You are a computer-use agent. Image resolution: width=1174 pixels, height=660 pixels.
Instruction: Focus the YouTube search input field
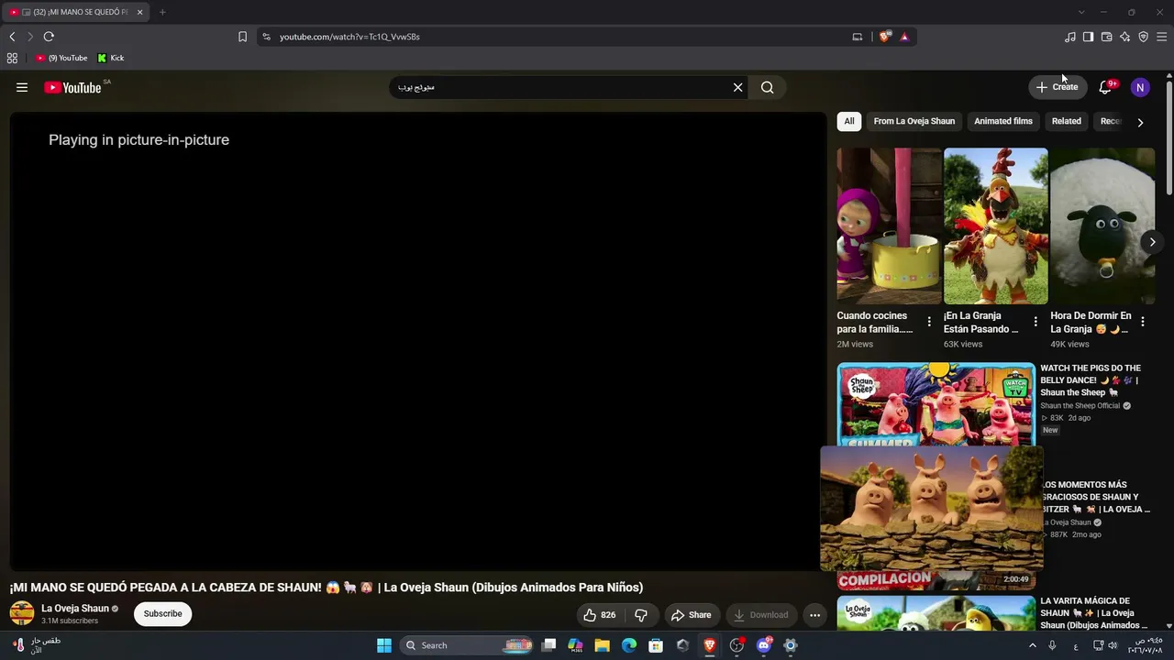coord(559,87)
